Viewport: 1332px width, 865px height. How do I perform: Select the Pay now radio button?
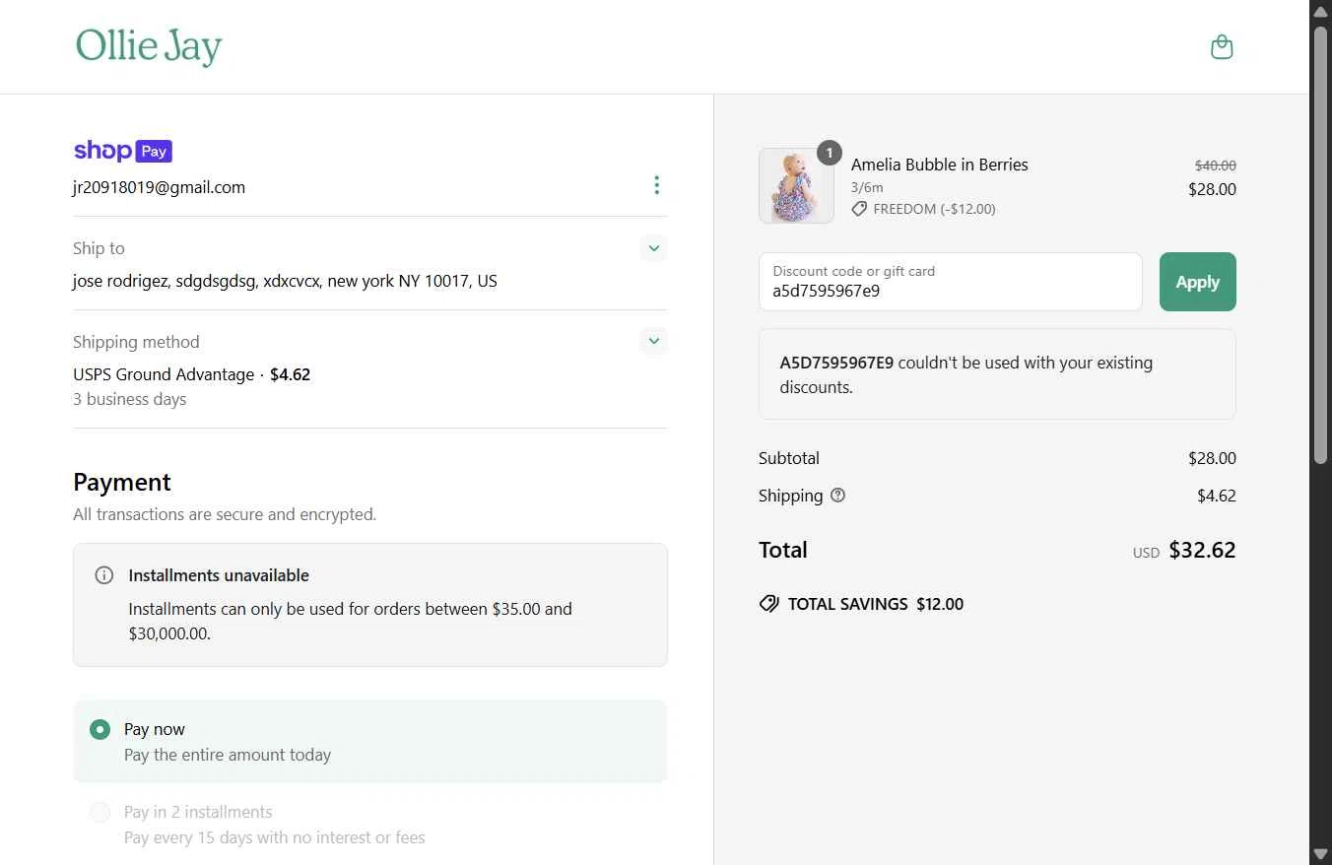coord(100,729)
